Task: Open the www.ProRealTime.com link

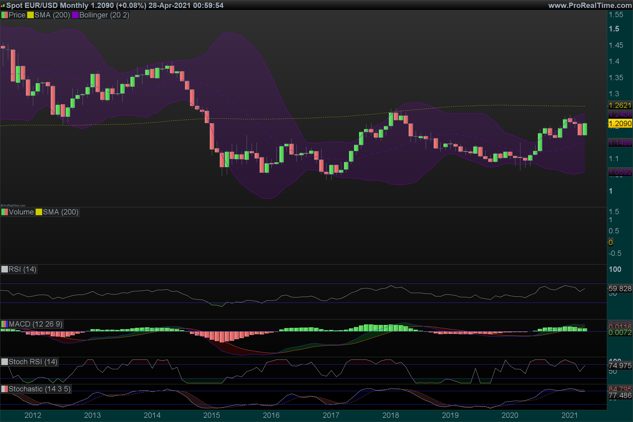Action: coord(590,5)
